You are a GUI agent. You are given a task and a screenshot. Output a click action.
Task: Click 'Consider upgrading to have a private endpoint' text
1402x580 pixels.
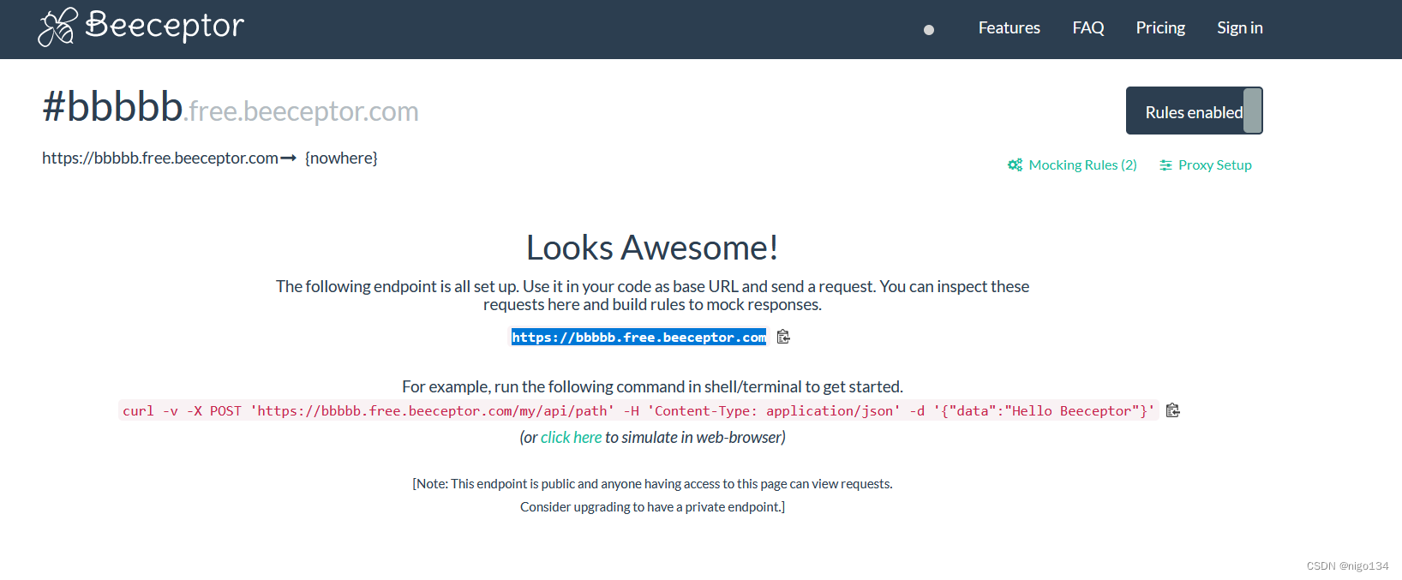coord(652,507)
